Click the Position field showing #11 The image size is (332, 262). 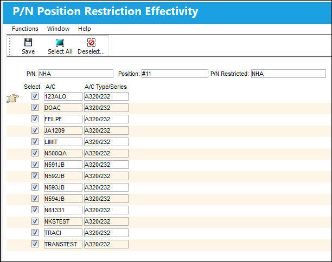pyautogui.click(x=175, y=74)
